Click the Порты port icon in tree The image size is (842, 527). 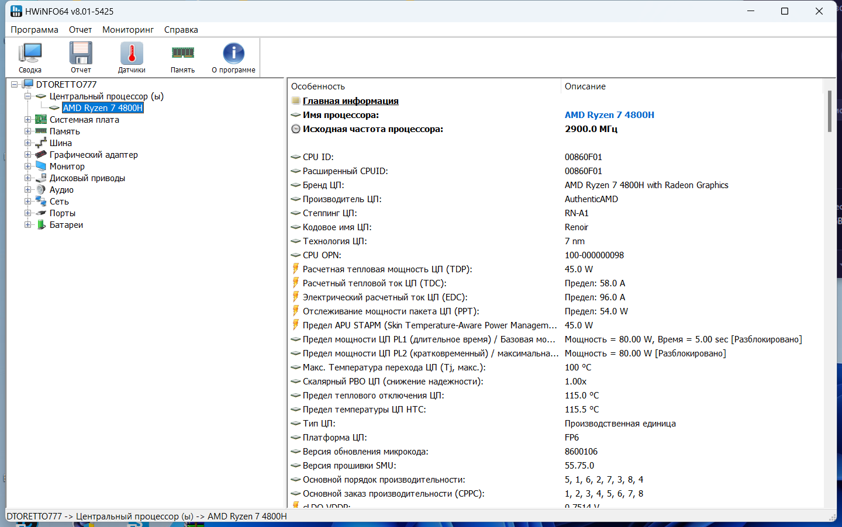click(x=41, y=213)
